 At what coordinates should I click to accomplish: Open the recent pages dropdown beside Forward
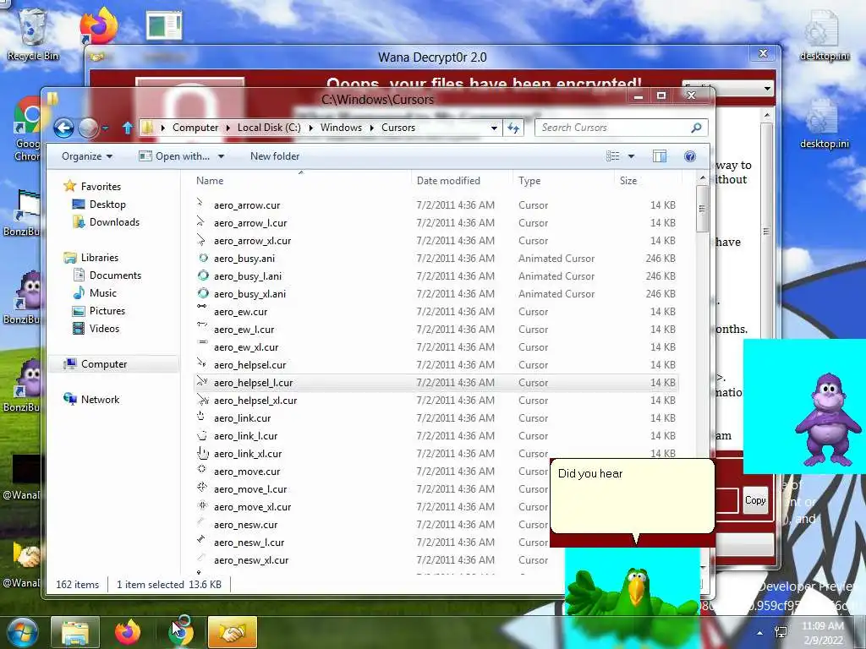point(105,128)
